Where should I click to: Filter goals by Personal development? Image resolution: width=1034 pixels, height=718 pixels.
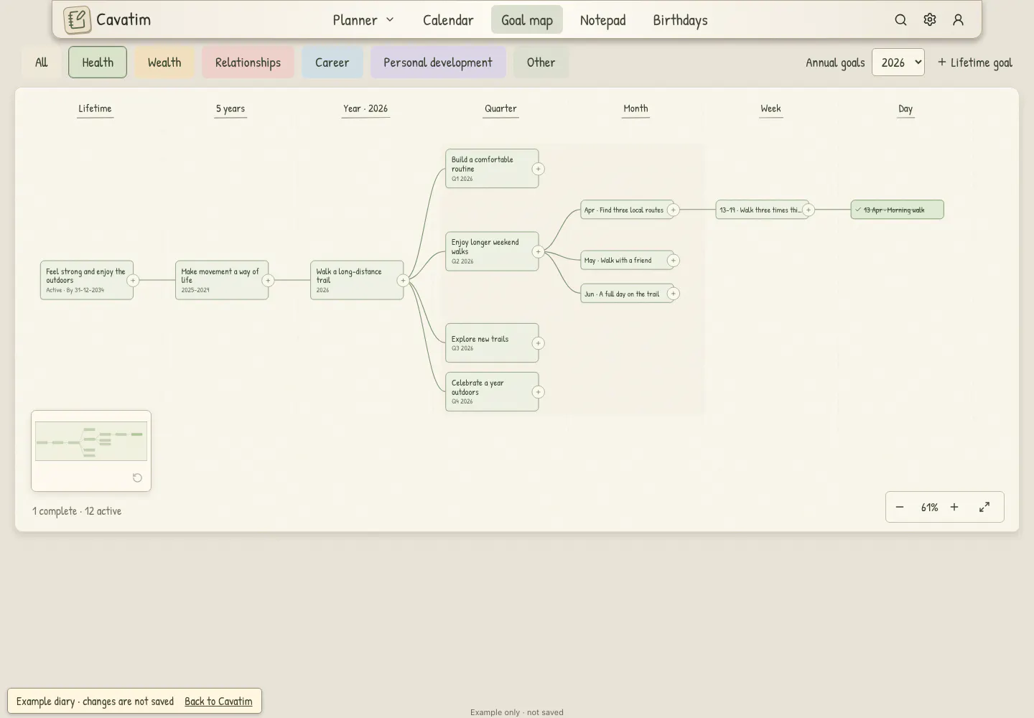point(438,62)
